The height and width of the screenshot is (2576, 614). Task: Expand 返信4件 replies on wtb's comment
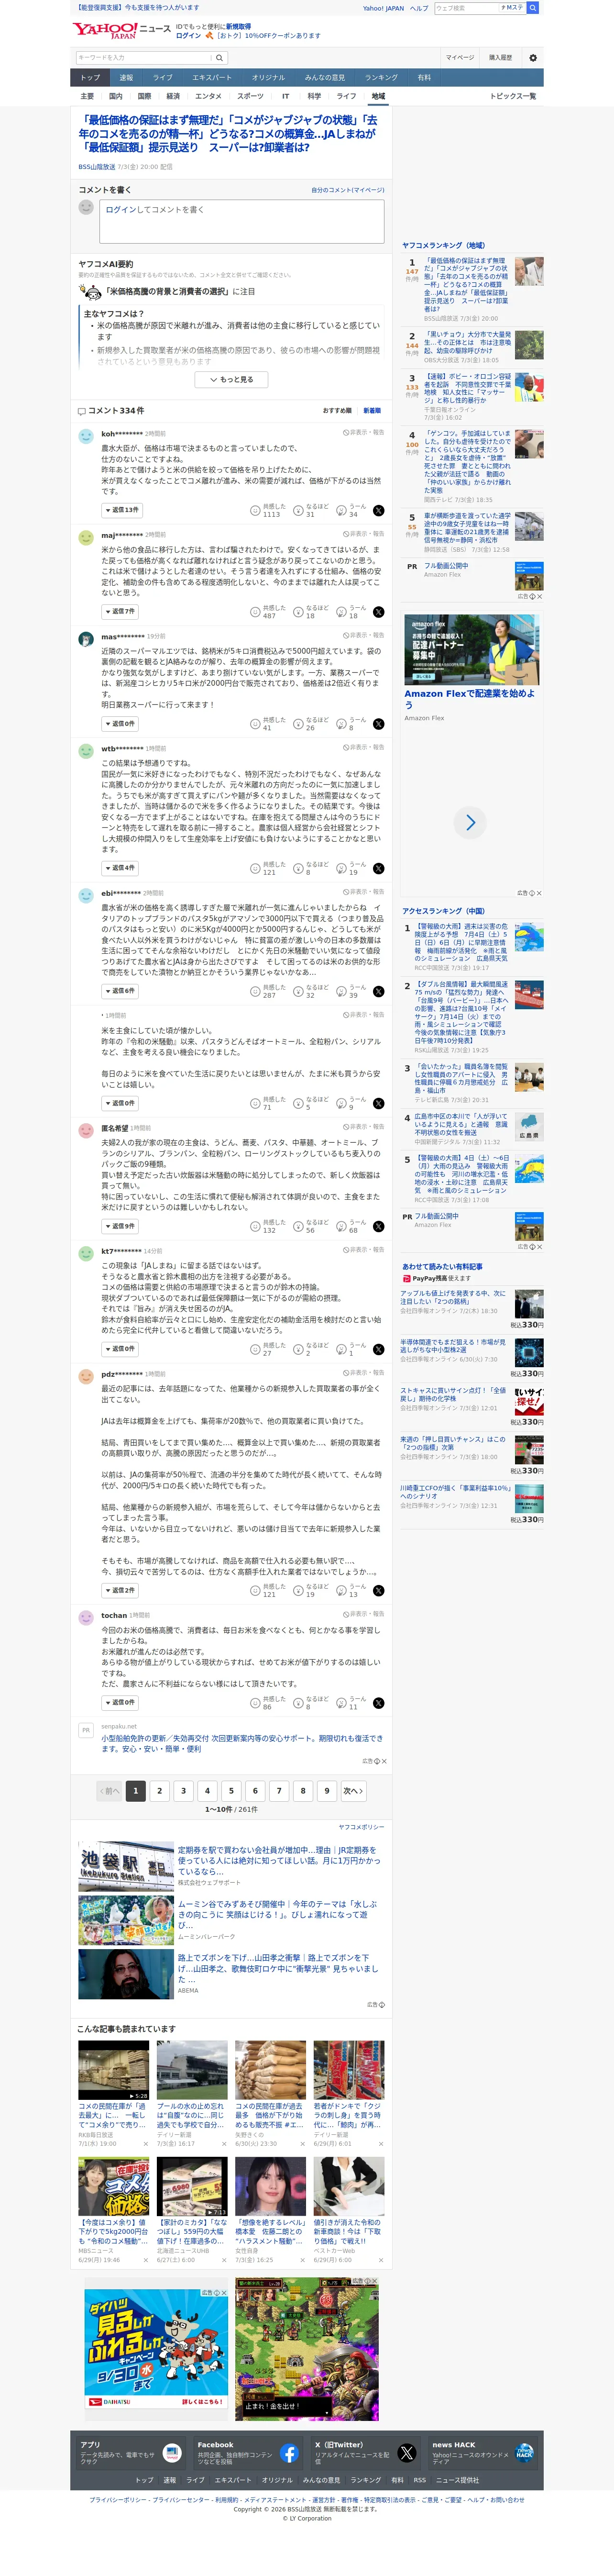click(120, 868)
